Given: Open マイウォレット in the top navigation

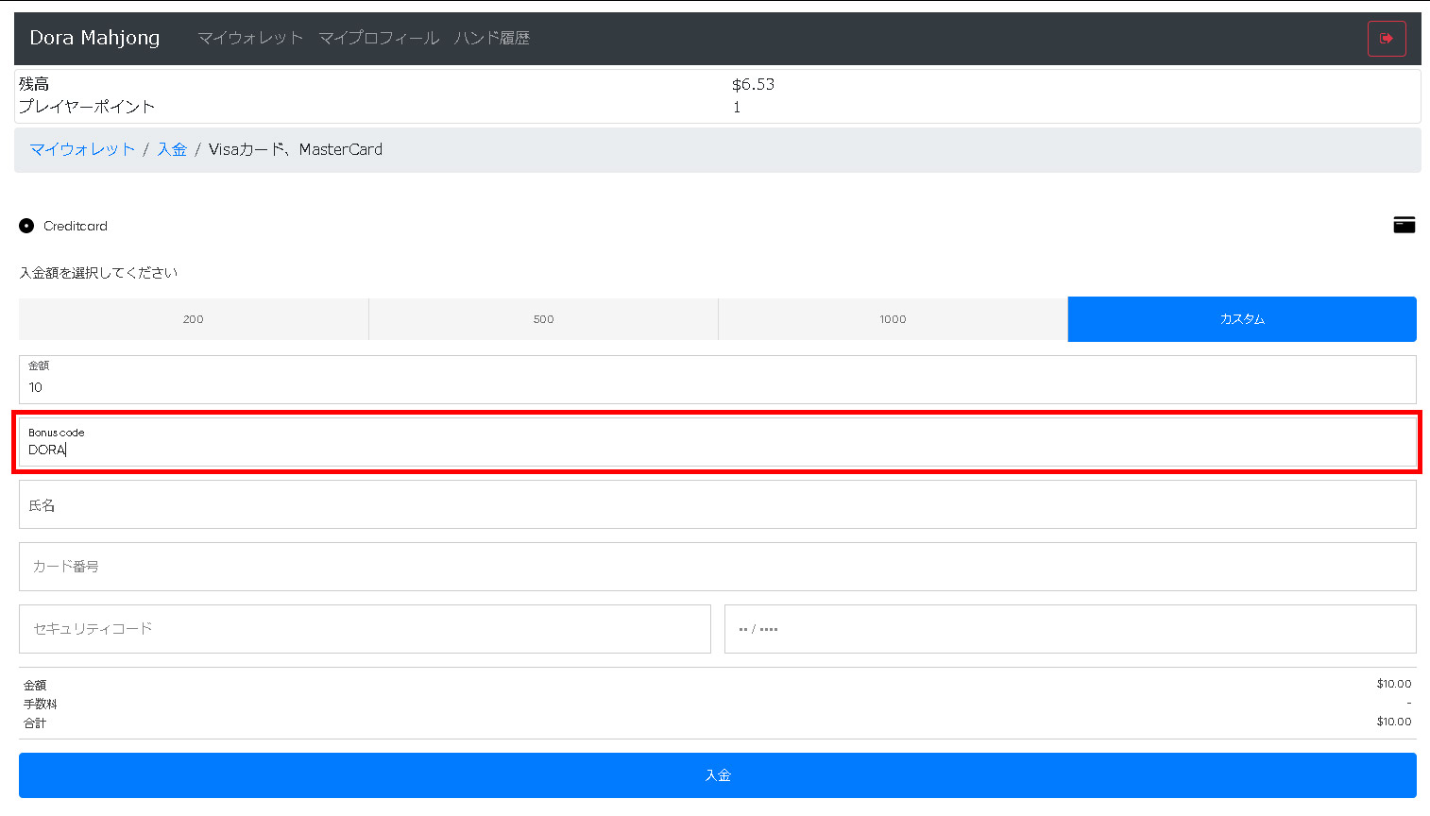Looking at the screenshot, I should [250, 38].
